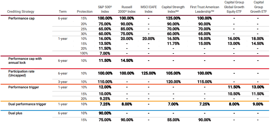The width and height of the screenshot is (270, 125).
Task: Select the 100% protection cell under Performance cap
Action: tap(85, 53)
